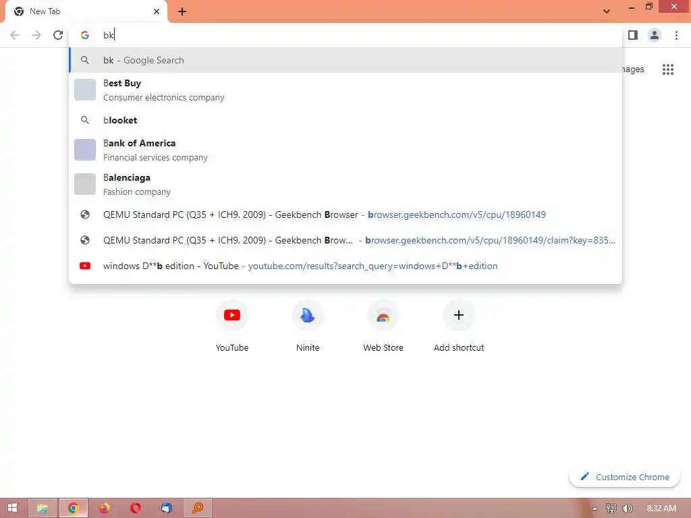
Task: Open the profile avatar icon
Action: pos(655,35)
